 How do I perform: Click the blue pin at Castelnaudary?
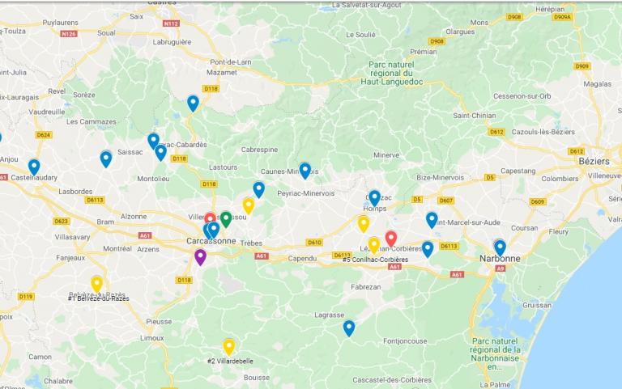(x=34, y=167)
